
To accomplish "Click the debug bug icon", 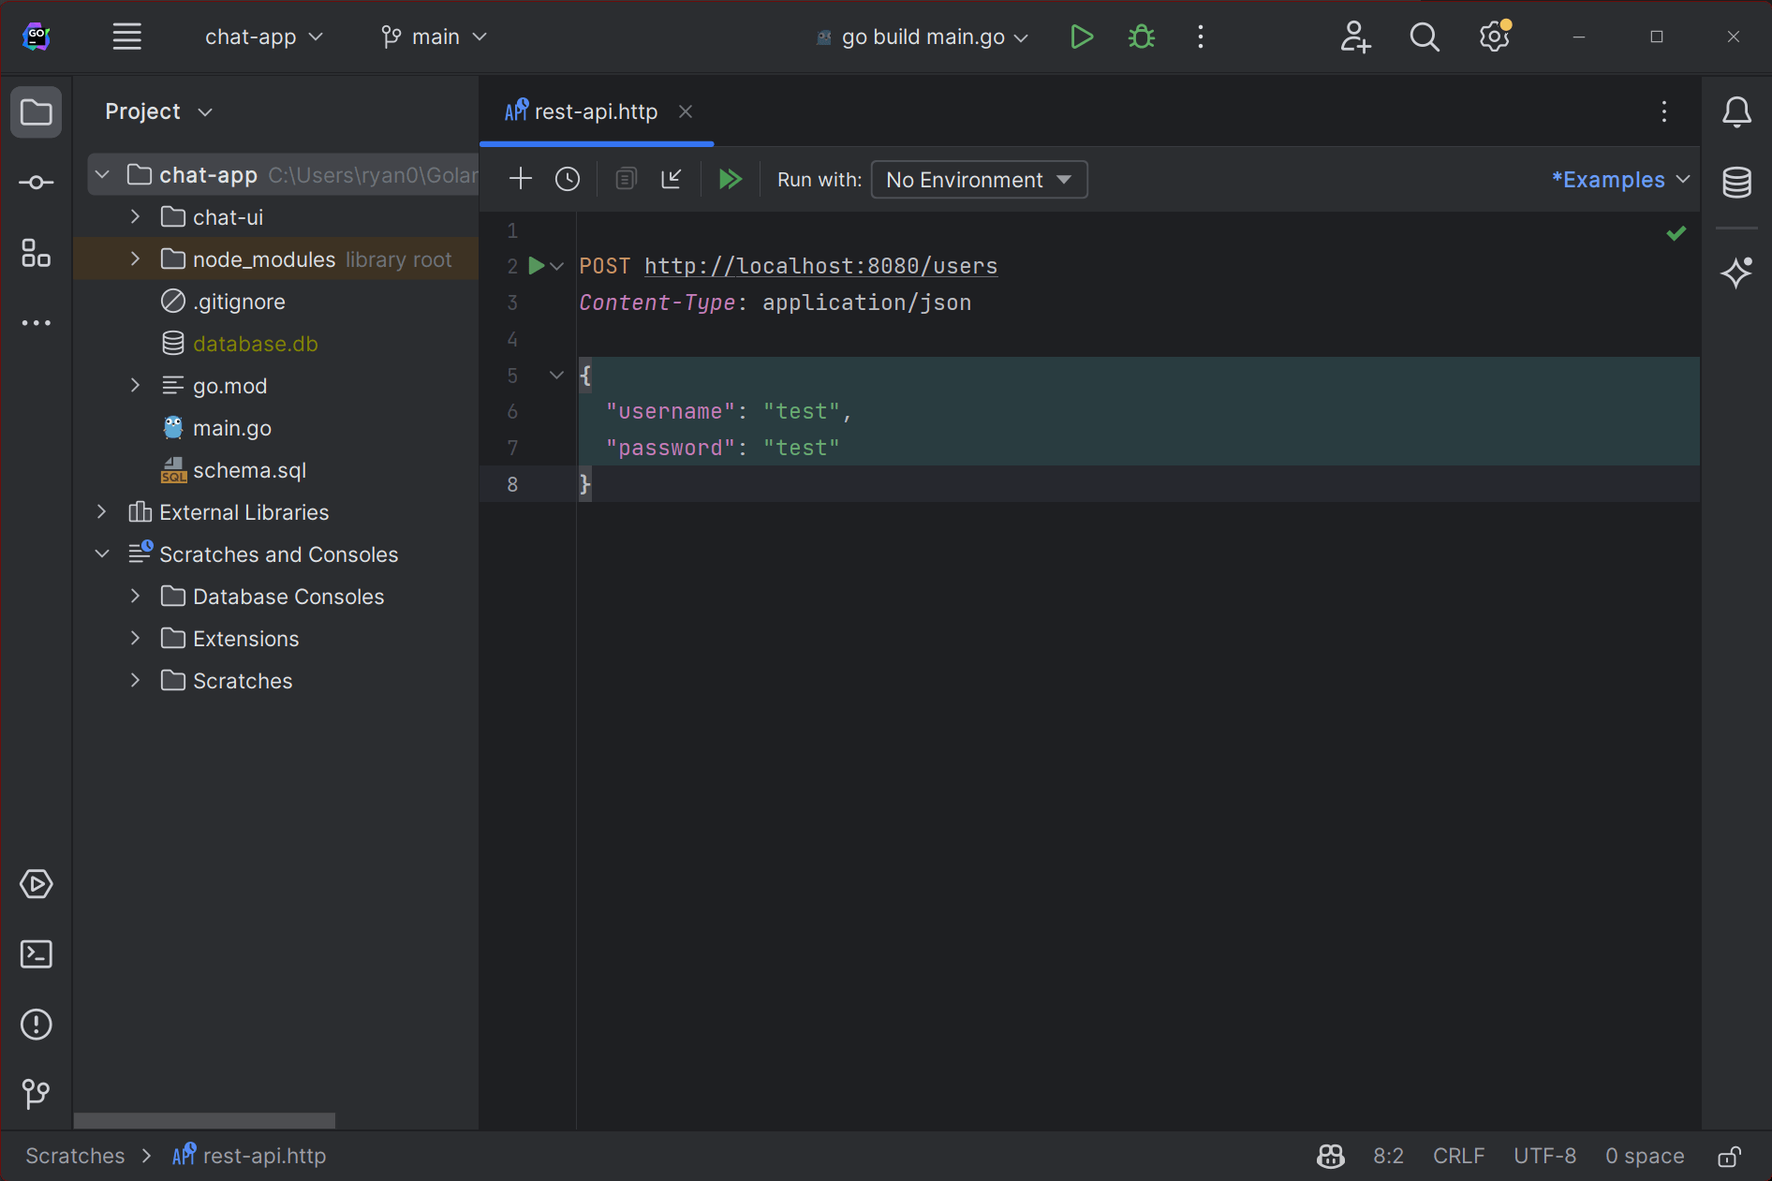I will pos(1141,37).
